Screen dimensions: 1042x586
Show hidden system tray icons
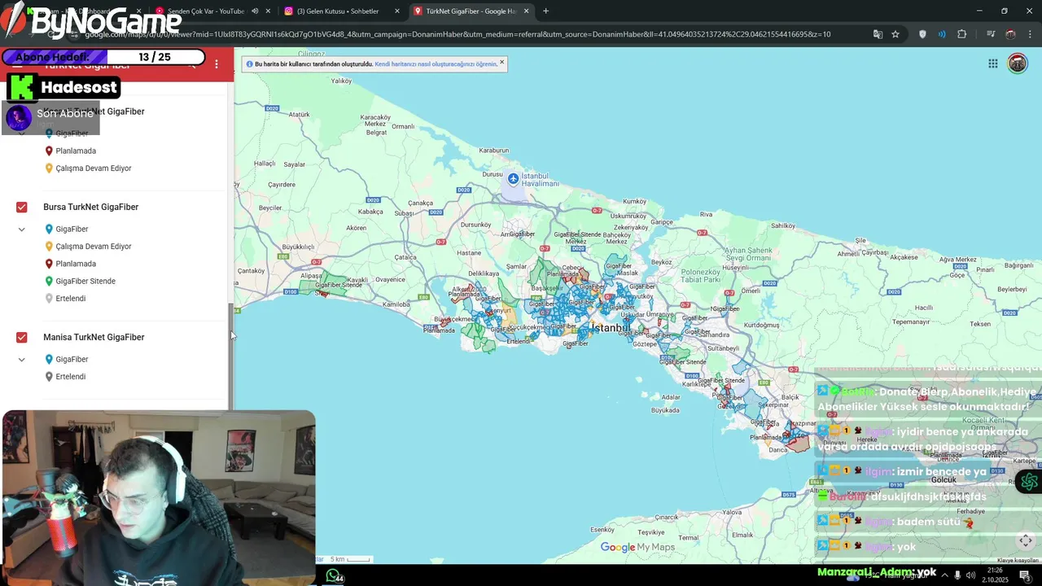coord(944,575)
